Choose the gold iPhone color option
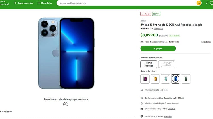 pos(155,79)
